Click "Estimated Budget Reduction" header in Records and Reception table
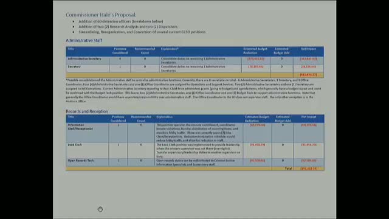This screenshot has height=219, width=389. pyautogui.click(x=256, y=119)
